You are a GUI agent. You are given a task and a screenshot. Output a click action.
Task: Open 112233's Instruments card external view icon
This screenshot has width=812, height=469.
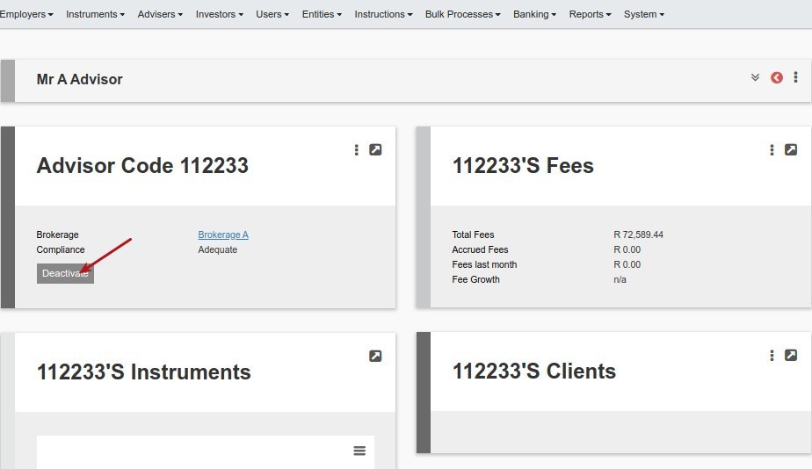375,356
